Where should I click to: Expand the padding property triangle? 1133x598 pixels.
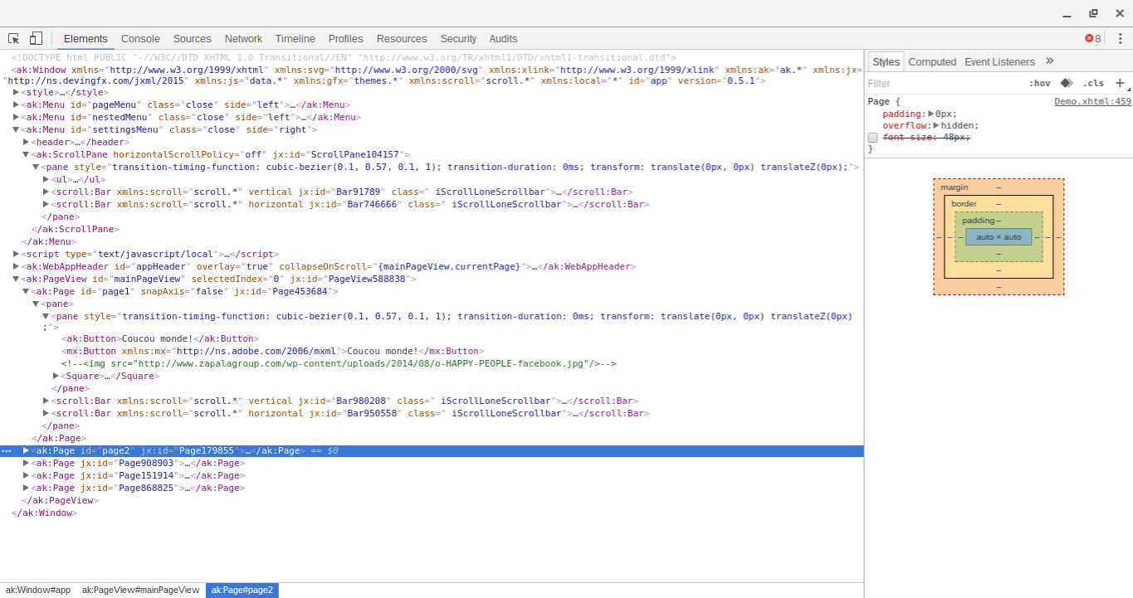click(931, 114)
